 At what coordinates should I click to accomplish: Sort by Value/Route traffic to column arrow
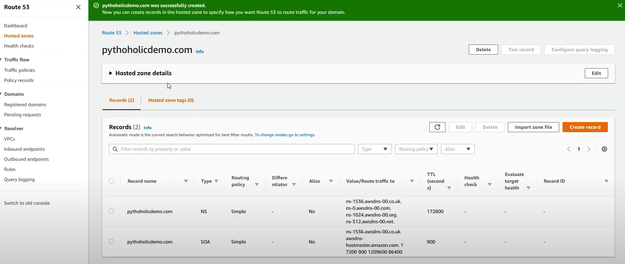click(412, 181)
